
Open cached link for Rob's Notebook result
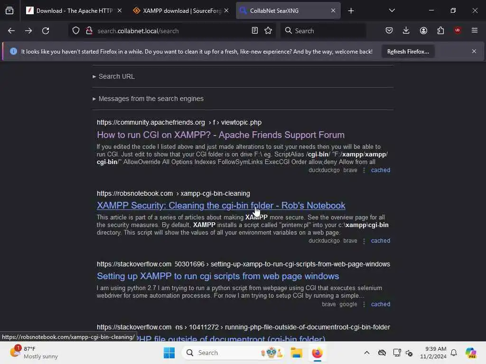pos(381,241)
